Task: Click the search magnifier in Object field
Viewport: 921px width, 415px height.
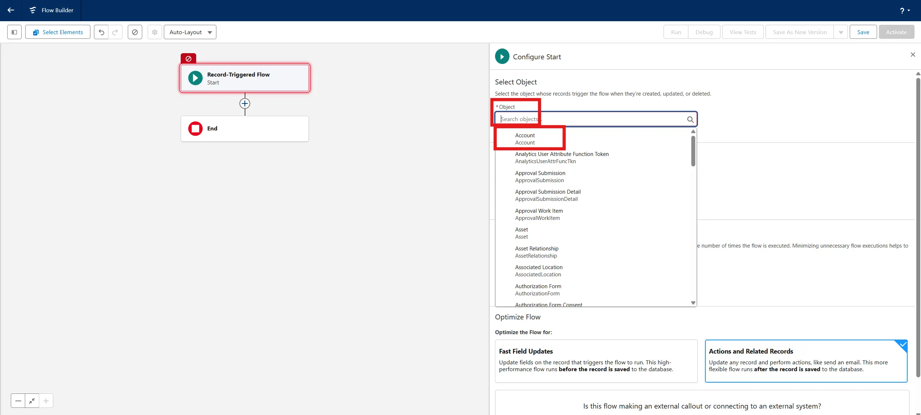Action: point(690,119)
